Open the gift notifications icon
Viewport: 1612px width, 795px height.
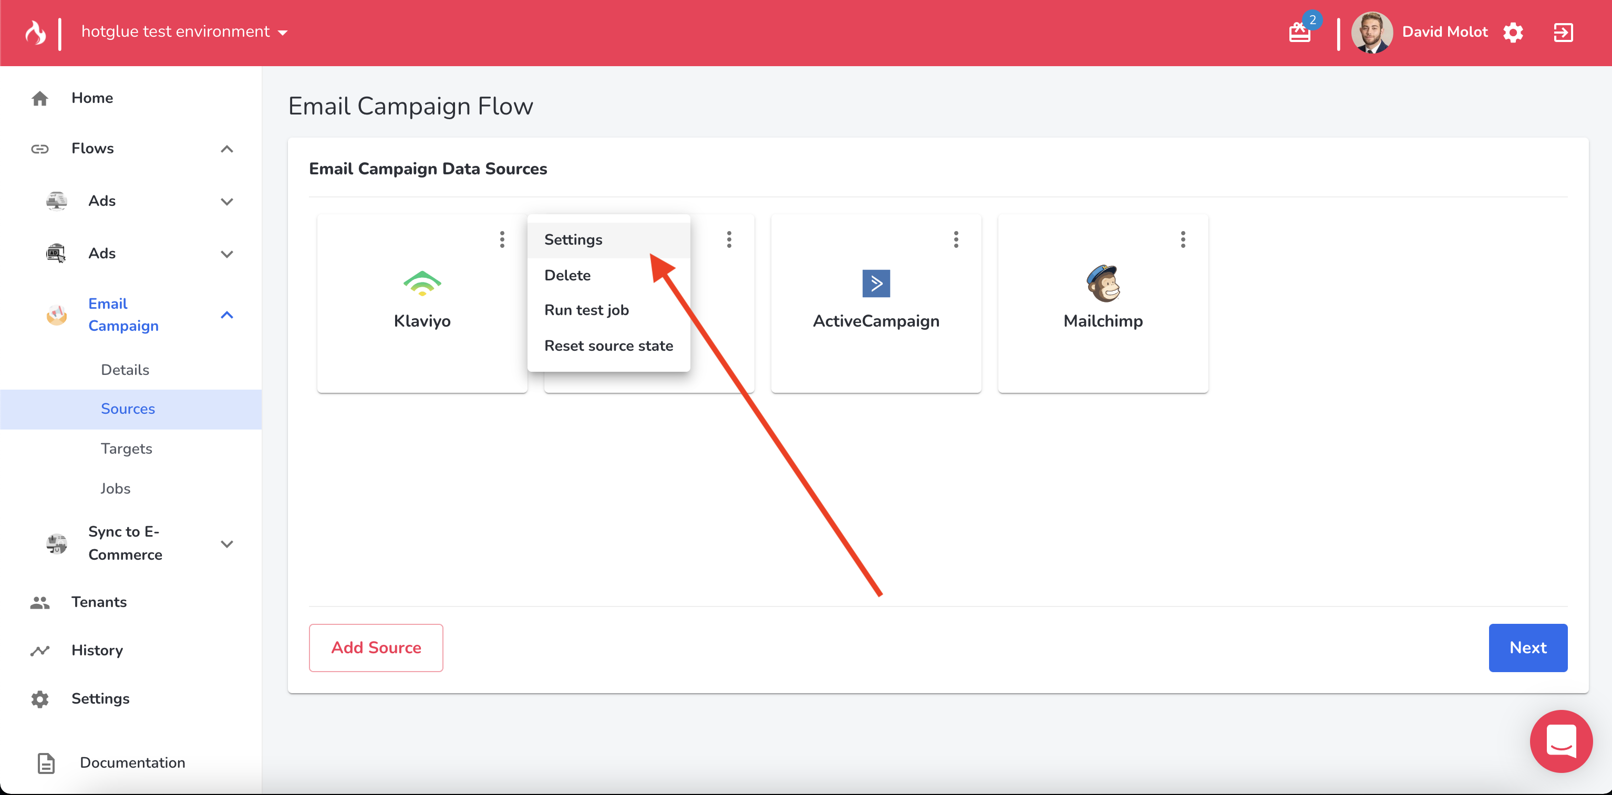1300,32
